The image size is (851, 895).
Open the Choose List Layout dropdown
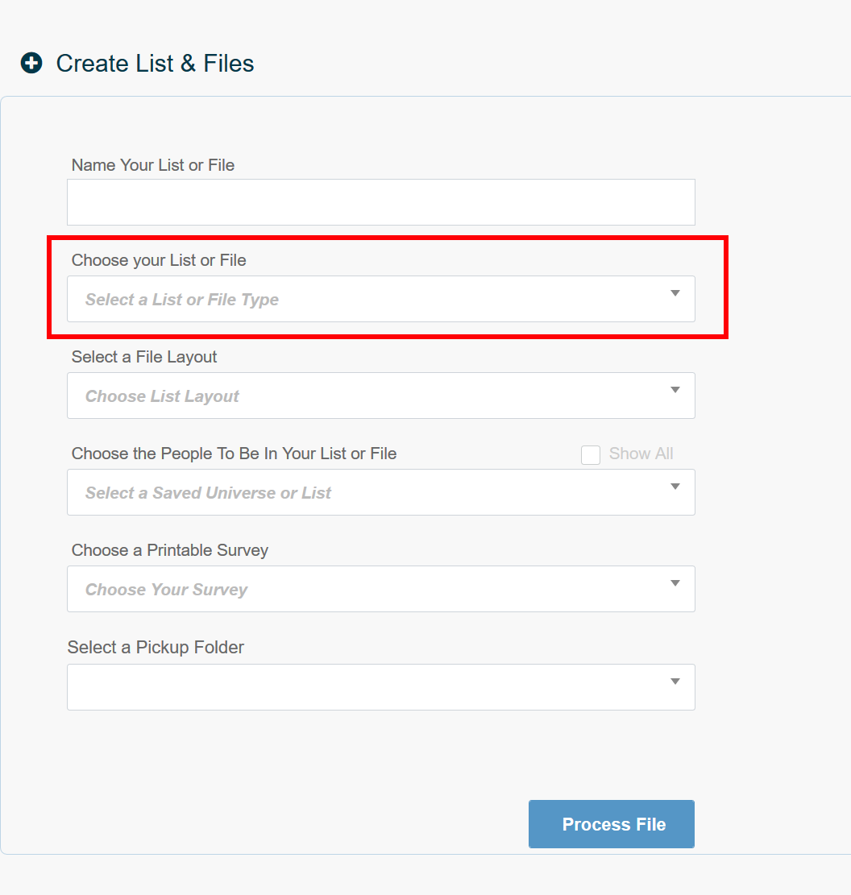tap(363, 396)
